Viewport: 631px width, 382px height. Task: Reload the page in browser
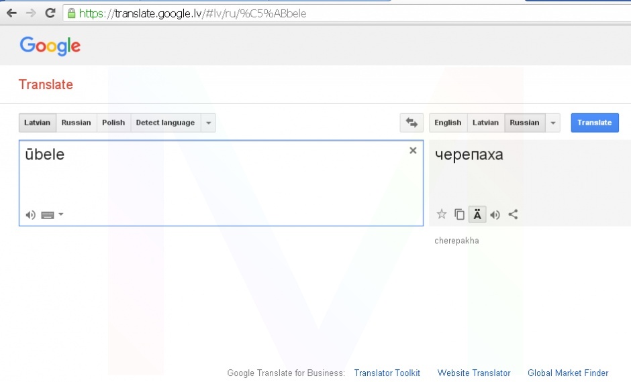coord(50,13)
